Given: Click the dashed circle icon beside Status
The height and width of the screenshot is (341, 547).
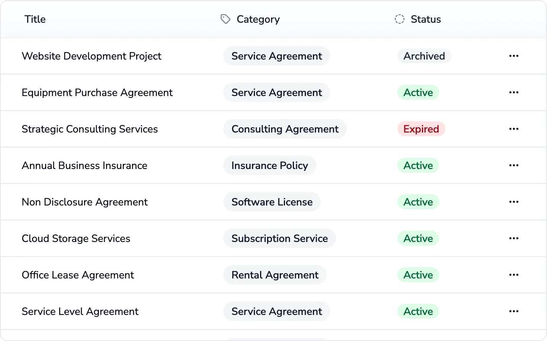Looking at the screenshot, I should (400, 19).
